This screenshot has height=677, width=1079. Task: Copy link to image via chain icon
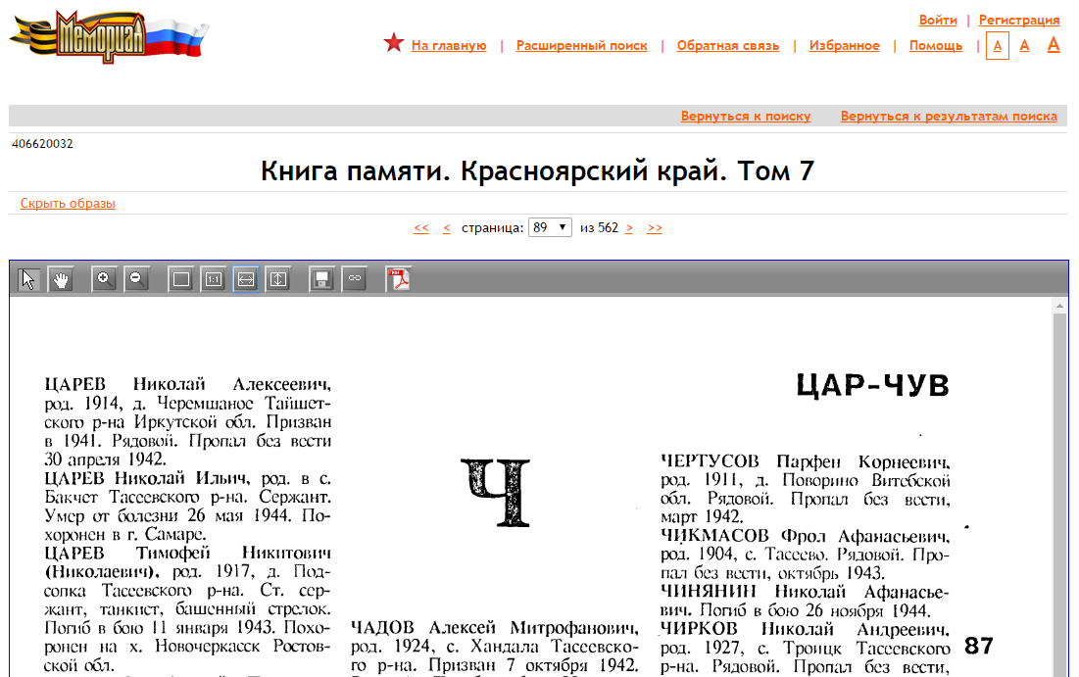point(355,279)
